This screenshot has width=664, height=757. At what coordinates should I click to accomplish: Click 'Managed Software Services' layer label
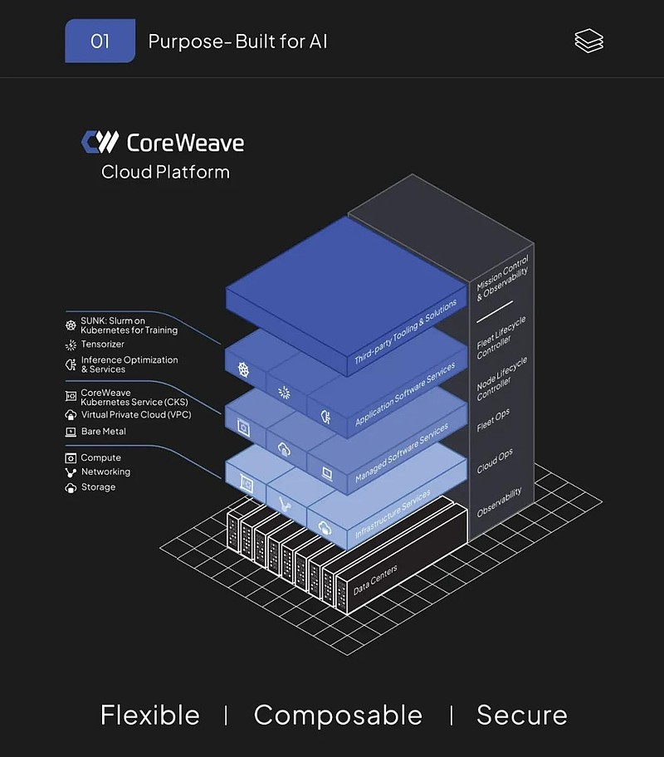pyautogui.click(x=402, y=453)
